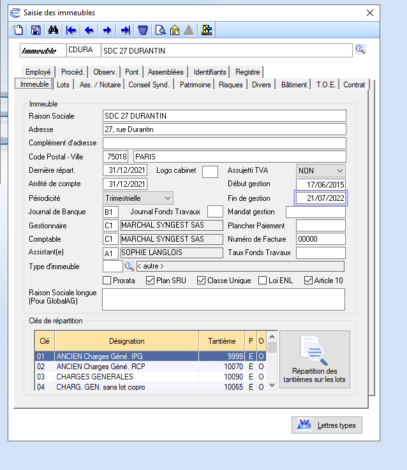Click the Raison Sociale input field
The height and width of the screenshot is (470, 407).
click(x=225, y=116)
